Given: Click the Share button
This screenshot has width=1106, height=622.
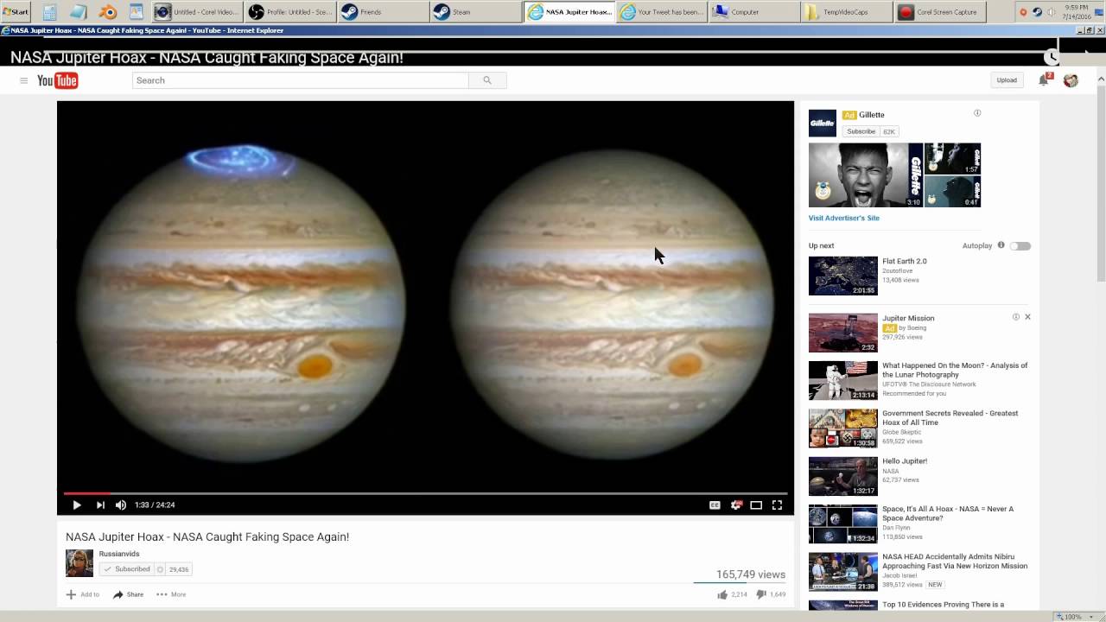Looking at the screenshot, I should point(129,594).
